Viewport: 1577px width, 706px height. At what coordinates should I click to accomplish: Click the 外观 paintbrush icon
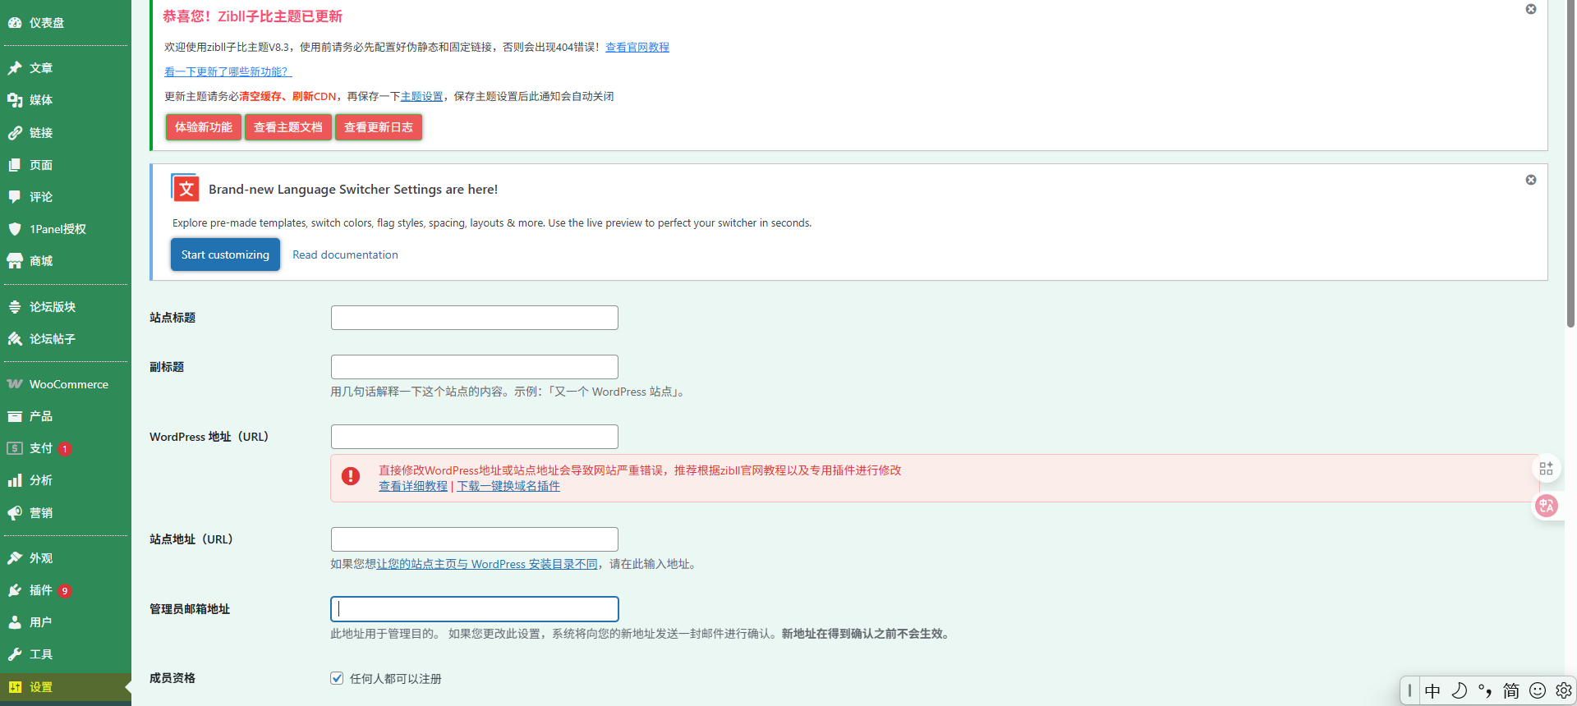click(x=15, y=558)
